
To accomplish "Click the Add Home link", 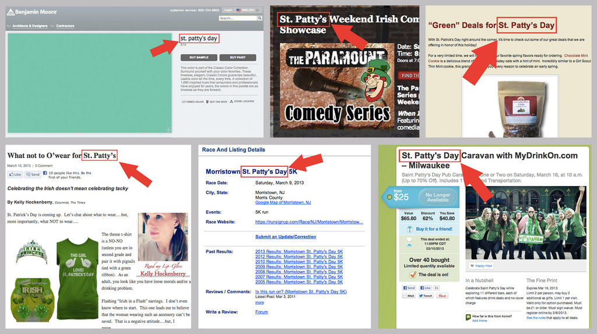I will [479, 321].
